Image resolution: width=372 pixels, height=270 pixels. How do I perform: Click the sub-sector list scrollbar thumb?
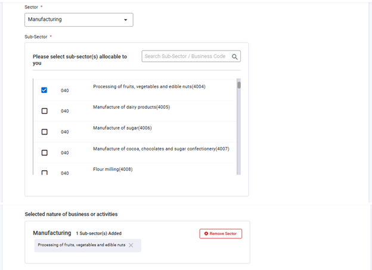click(x=239, y=84)
